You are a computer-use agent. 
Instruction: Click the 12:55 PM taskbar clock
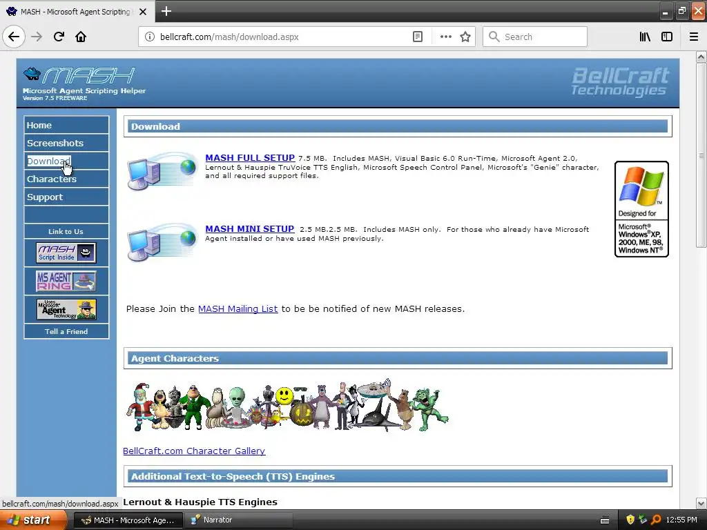[x=681, y=520]
